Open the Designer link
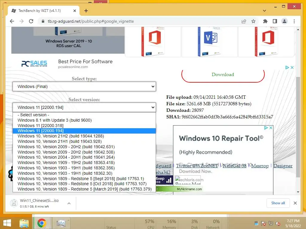 [283, 166]
